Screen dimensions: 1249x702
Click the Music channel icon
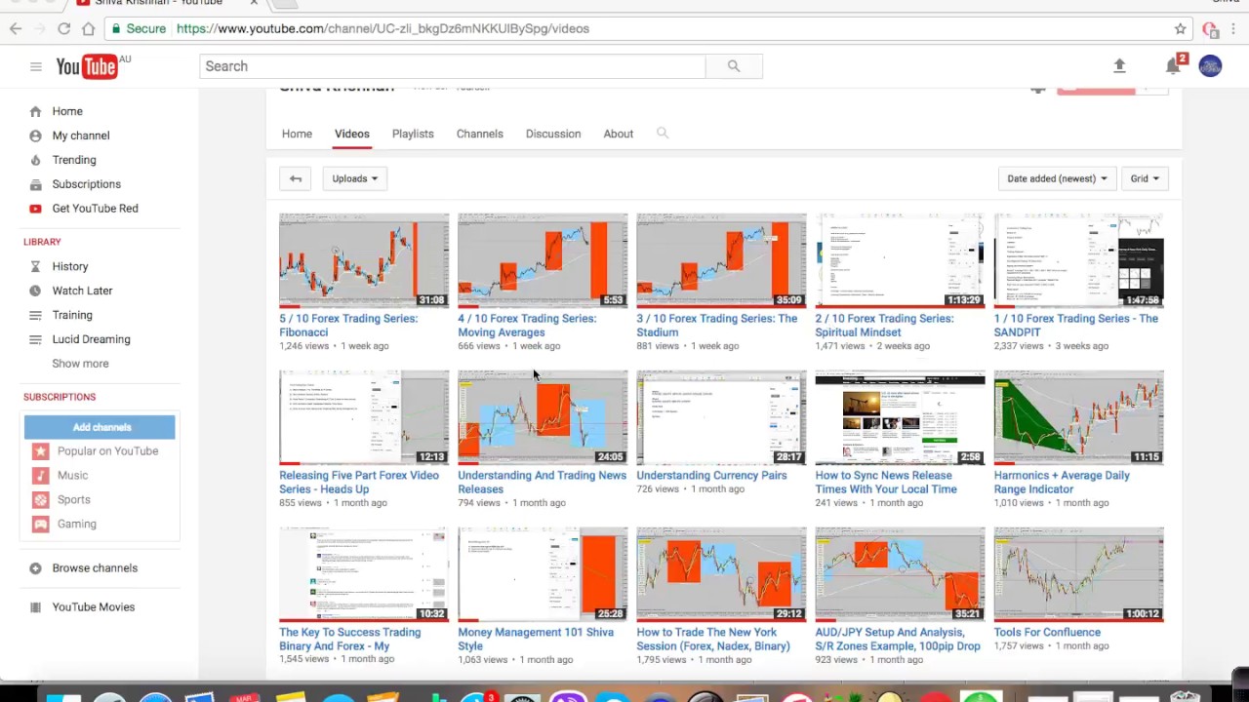click(40, 476)
